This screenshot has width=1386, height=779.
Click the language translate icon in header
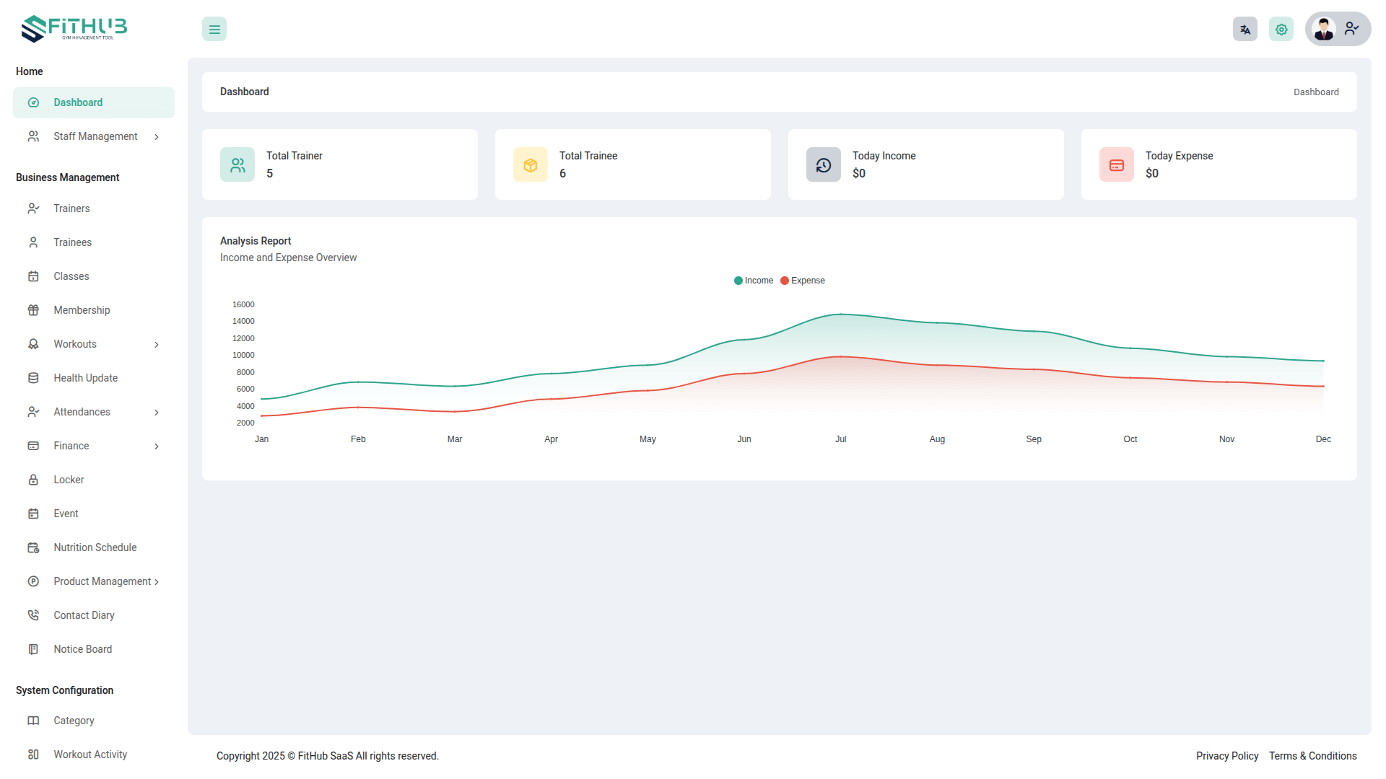pos(1245,30)
